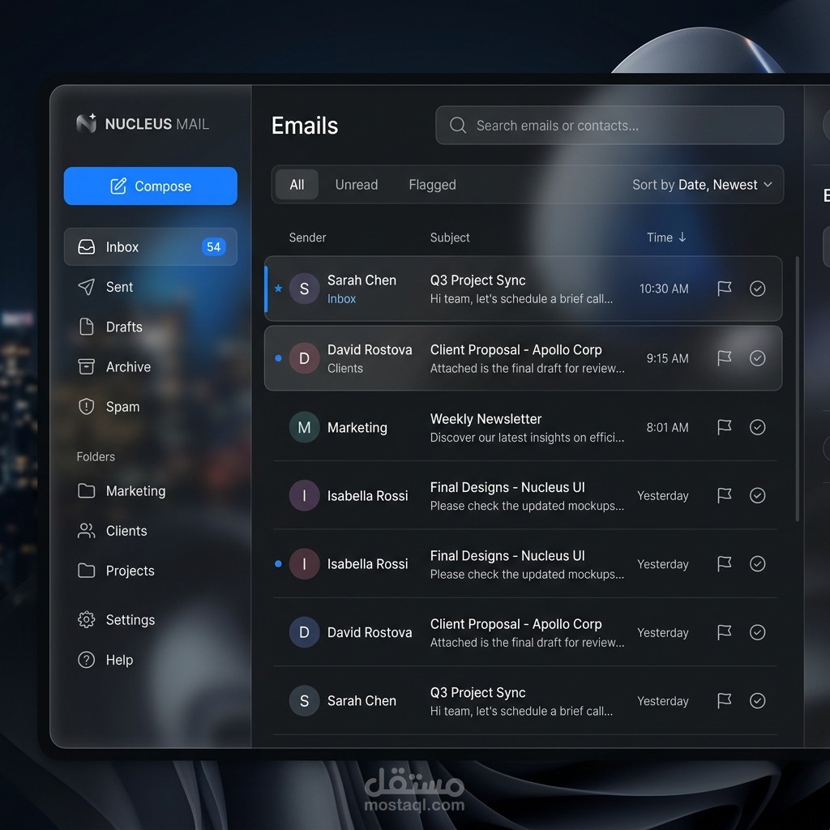
Task: Open Q3 Project Sync at 10:30 AM
Action: pos(477,280)
